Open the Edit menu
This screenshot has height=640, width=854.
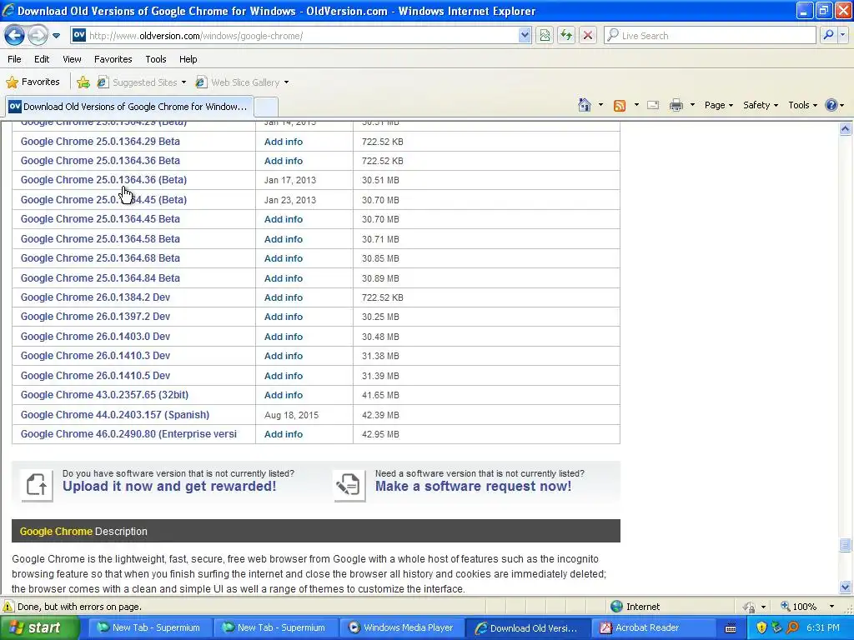coord(42,59)
